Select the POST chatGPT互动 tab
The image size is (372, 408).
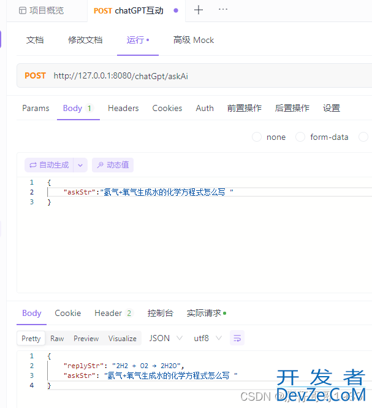click(x=136, y=10)
